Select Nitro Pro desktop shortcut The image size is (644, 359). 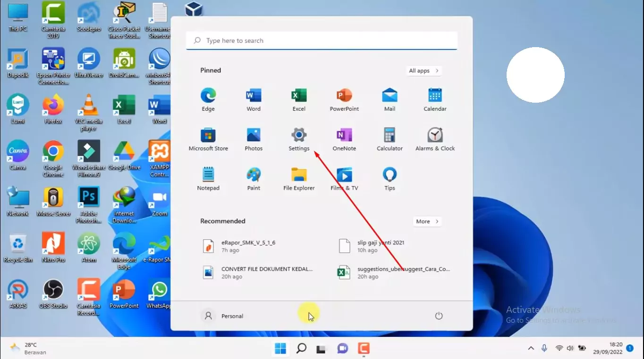coord(53,248)
